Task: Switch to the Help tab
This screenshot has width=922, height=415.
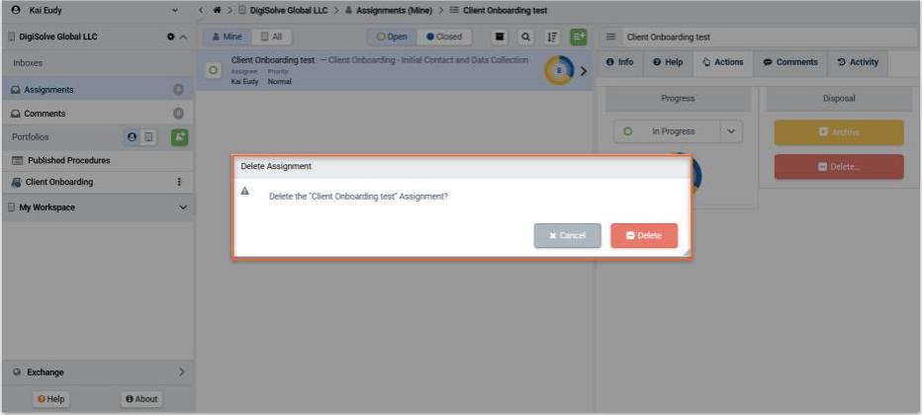Action: point(668,62)
